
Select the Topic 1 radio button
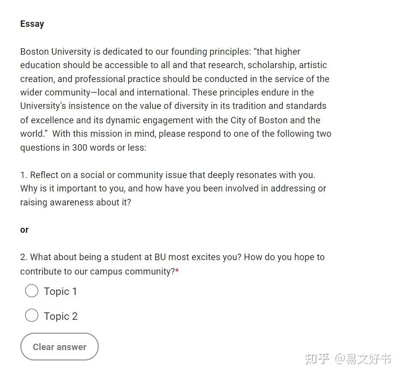(32, 291)
